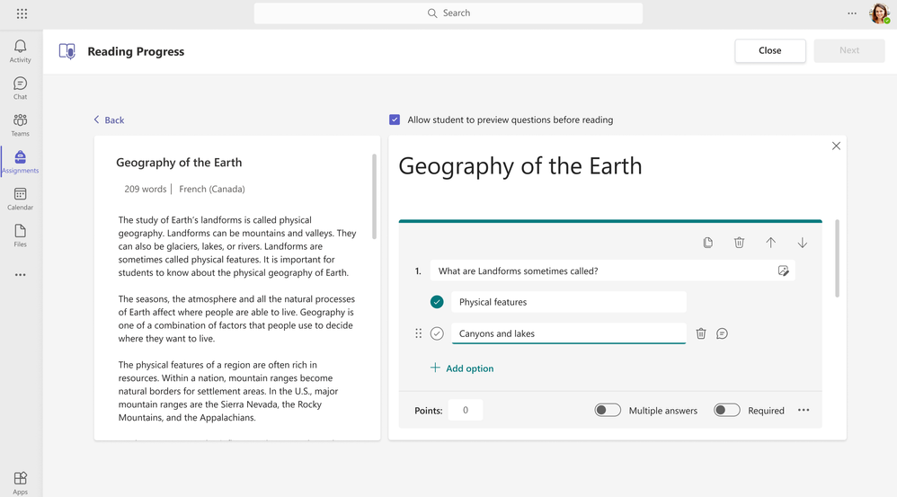This screenshot has height=497, width=897.
Task: Click the form title Geography of the Earth
Action: pyautogui.click(x=520, y=166)
